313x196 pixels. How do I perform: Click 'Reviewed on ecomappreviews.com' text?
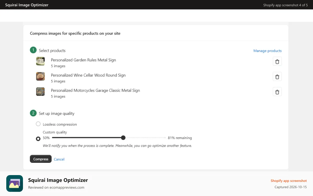click(x=56, y=187)
